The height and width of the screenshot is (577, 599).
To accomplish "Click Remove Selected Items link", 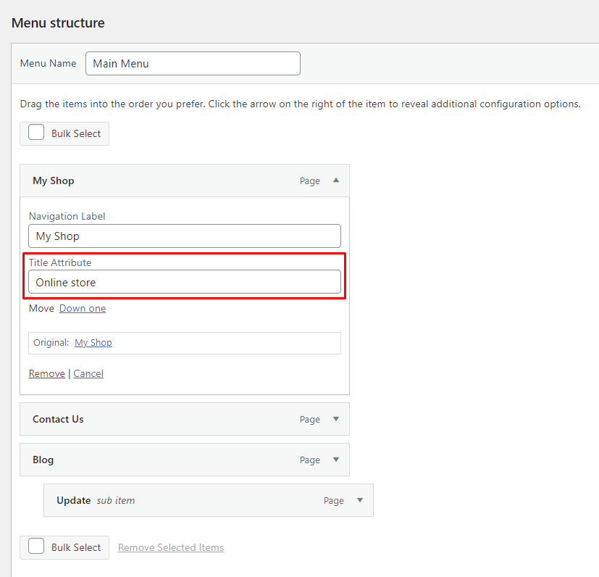I will (x=171, y=547).
